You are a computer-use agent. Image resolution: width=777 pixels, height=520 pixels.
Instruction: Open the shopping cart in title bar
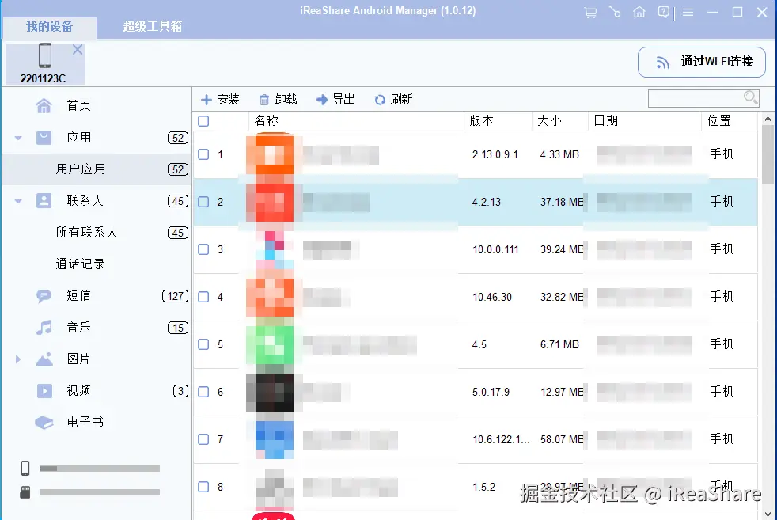coord(590,12)
